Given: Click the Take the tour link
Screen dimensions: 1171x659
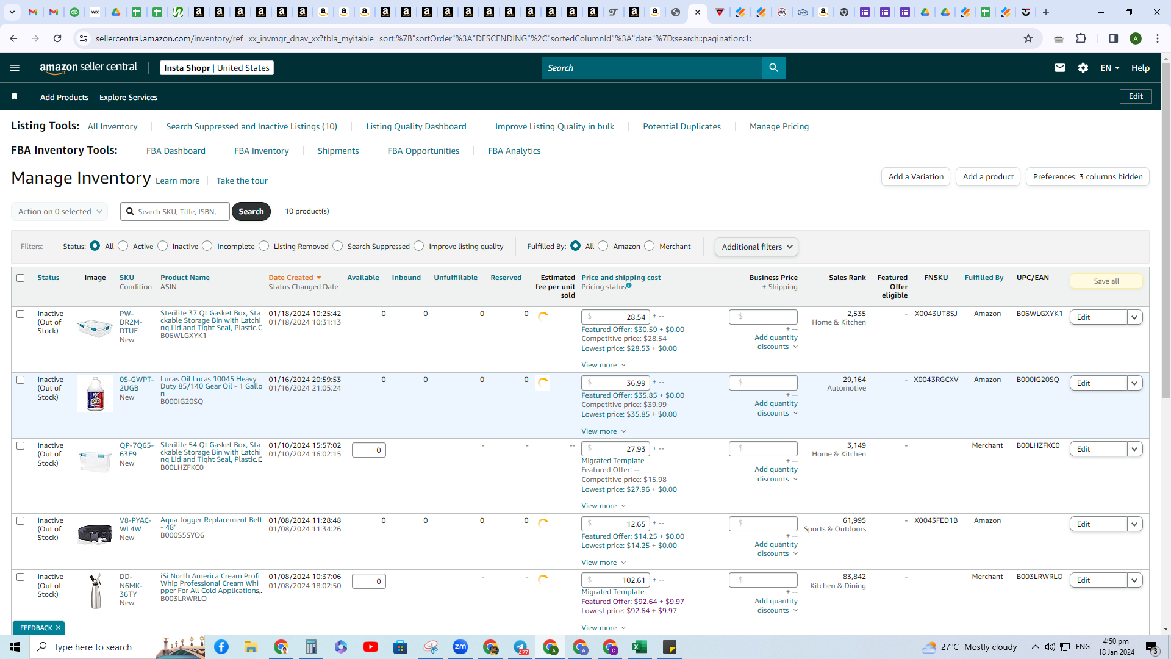Looking at the screenshot, I should (x=242, y=181).
